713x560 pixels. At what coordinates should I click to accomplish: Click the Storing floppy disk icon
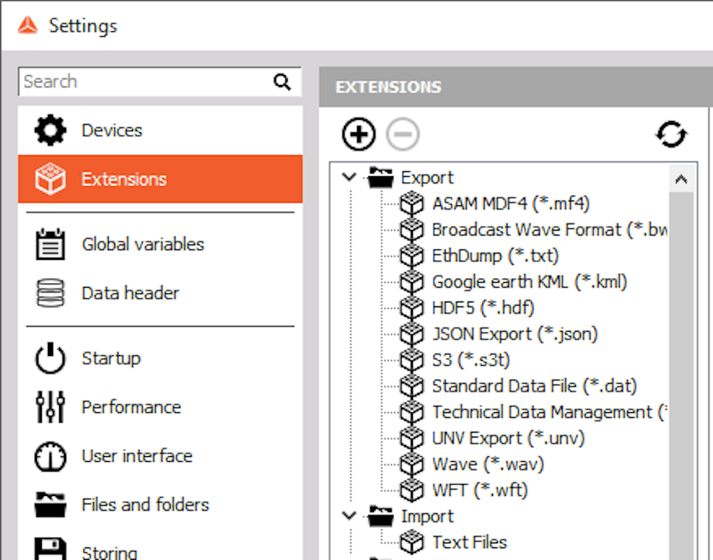pos(50,549)
